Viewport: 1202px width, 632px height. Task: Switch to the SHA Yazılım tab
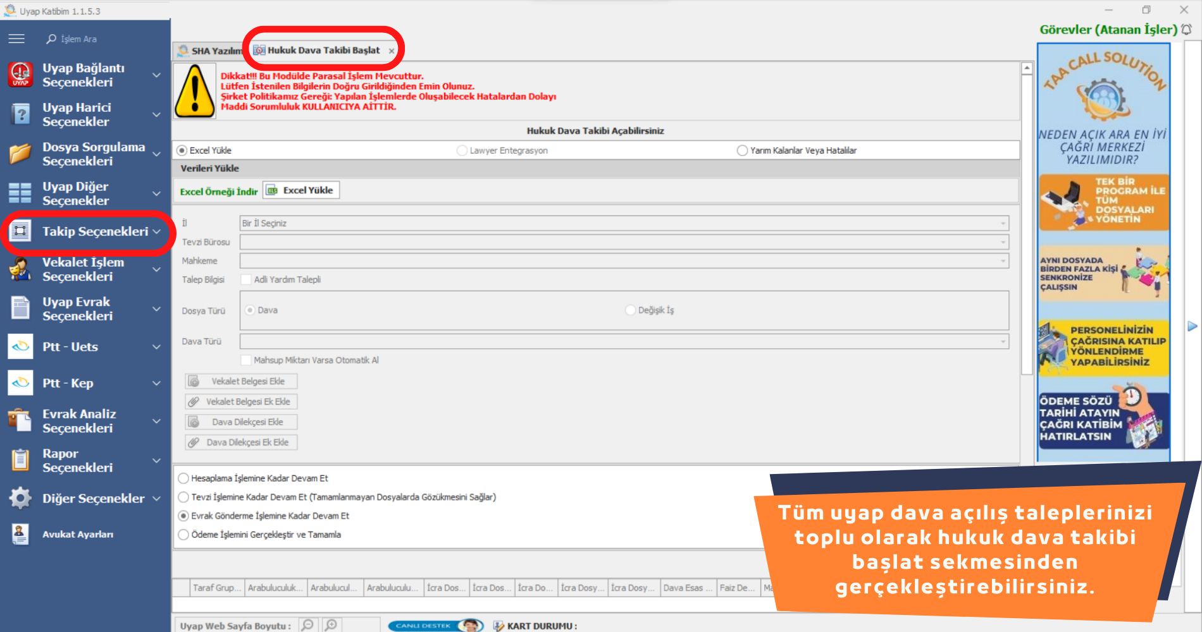210,51
